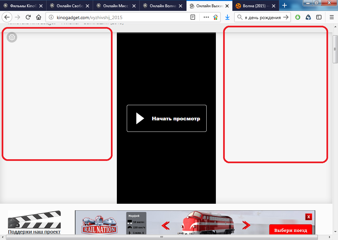Show site information for kinogadget.com
Screen dimensions: 338x240
[51, 17]
